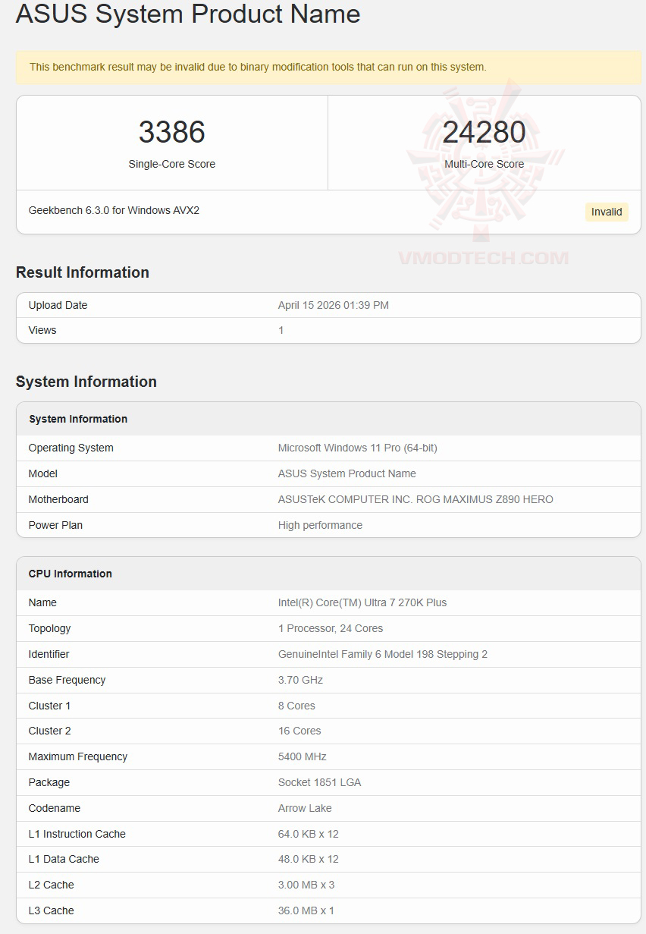Select the 24280 multi-core score value
The width and height of the screenshot is (646, 934).
click(x=484, y=132)
